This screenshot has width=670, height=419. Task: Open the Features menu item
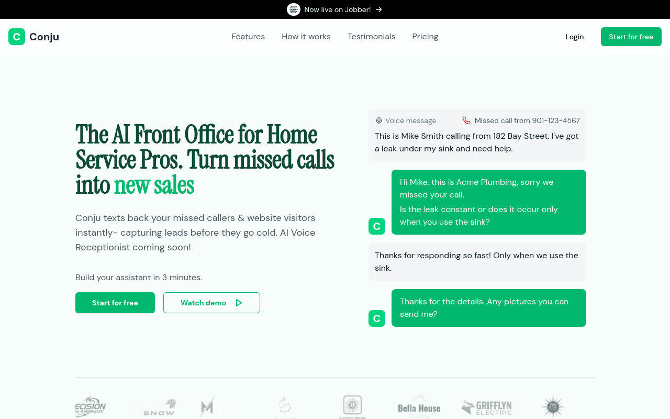coord(248,37)
